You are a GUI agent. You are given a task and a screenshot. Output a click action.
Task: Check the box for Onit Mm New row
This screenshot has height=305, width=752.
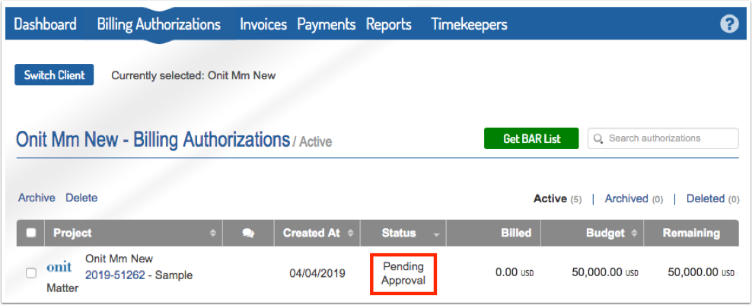(30, 273)
